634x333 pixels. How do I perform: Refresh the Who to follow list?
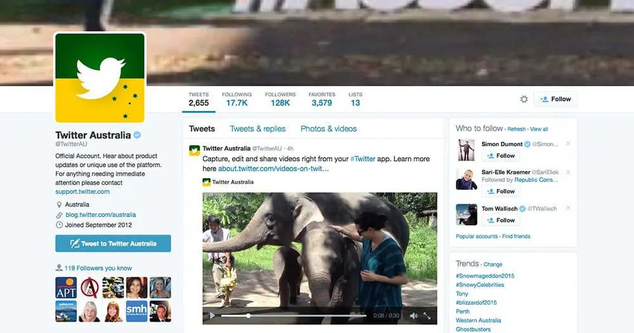pyautogui.click(x=516, y=129)
